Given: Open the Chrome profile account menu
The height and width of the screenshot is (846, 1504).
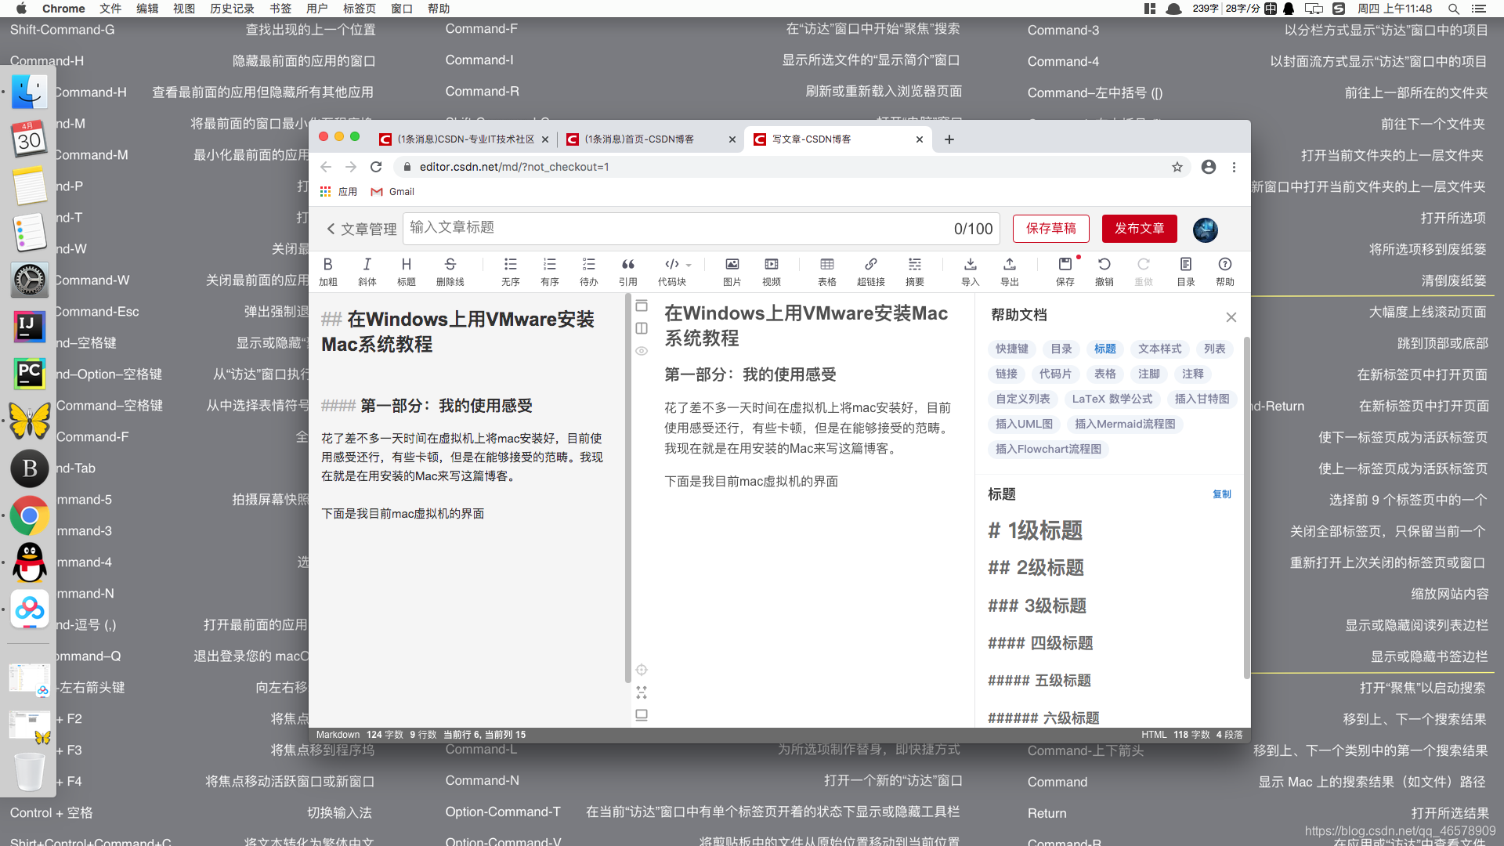Looking at the screenshot, I should [x=1208, y=167].
